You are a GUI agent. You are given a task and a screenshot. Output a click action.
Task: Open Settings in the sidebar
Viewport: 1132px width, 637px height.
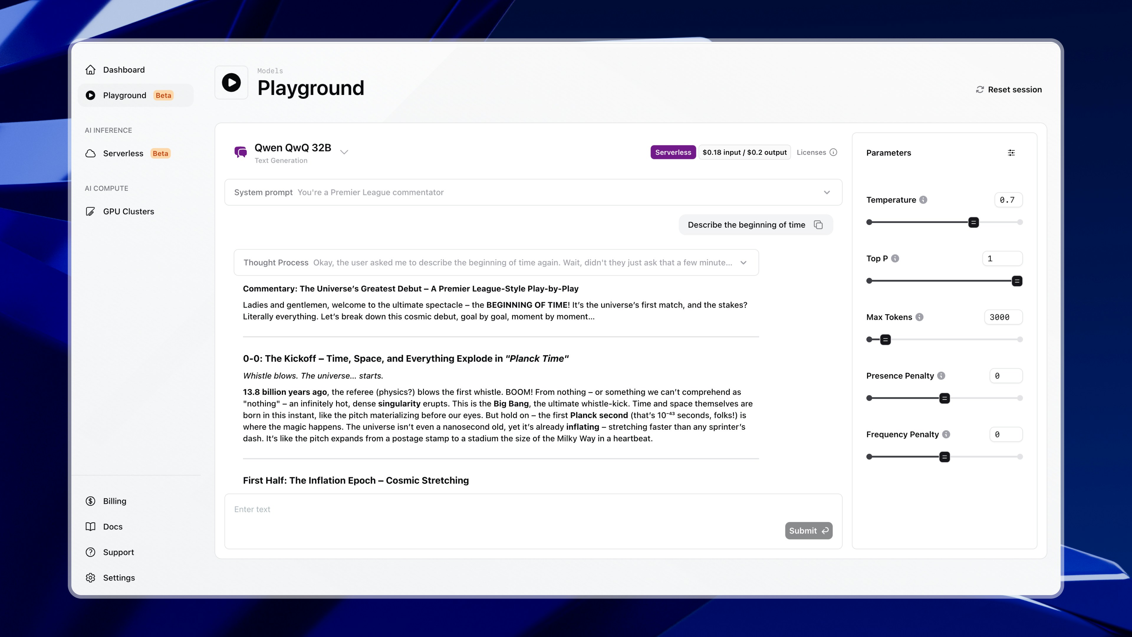tap(135, 578)
